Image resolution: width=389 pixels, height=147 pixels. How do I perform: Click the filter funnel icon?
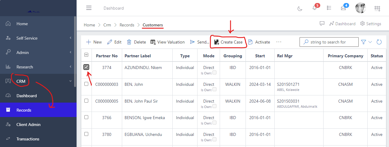(363, 42)
